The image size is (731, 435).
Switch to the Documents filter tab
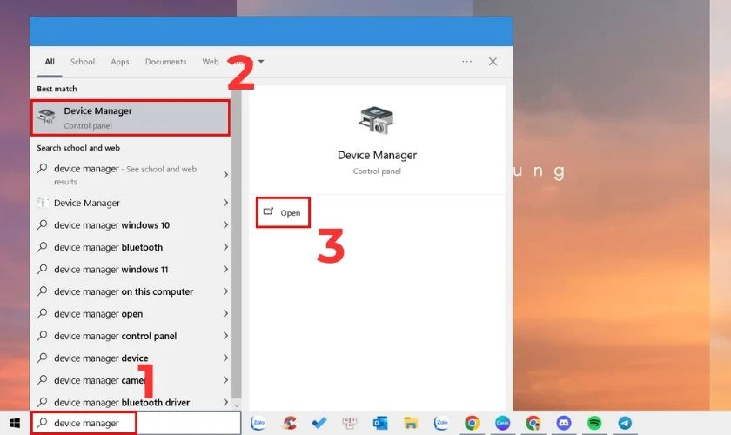tap(165, 62)
